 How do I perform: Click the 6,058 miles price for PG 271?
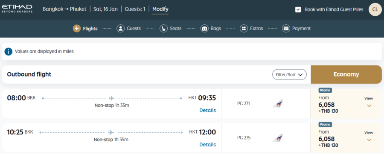tap(326, 105)
